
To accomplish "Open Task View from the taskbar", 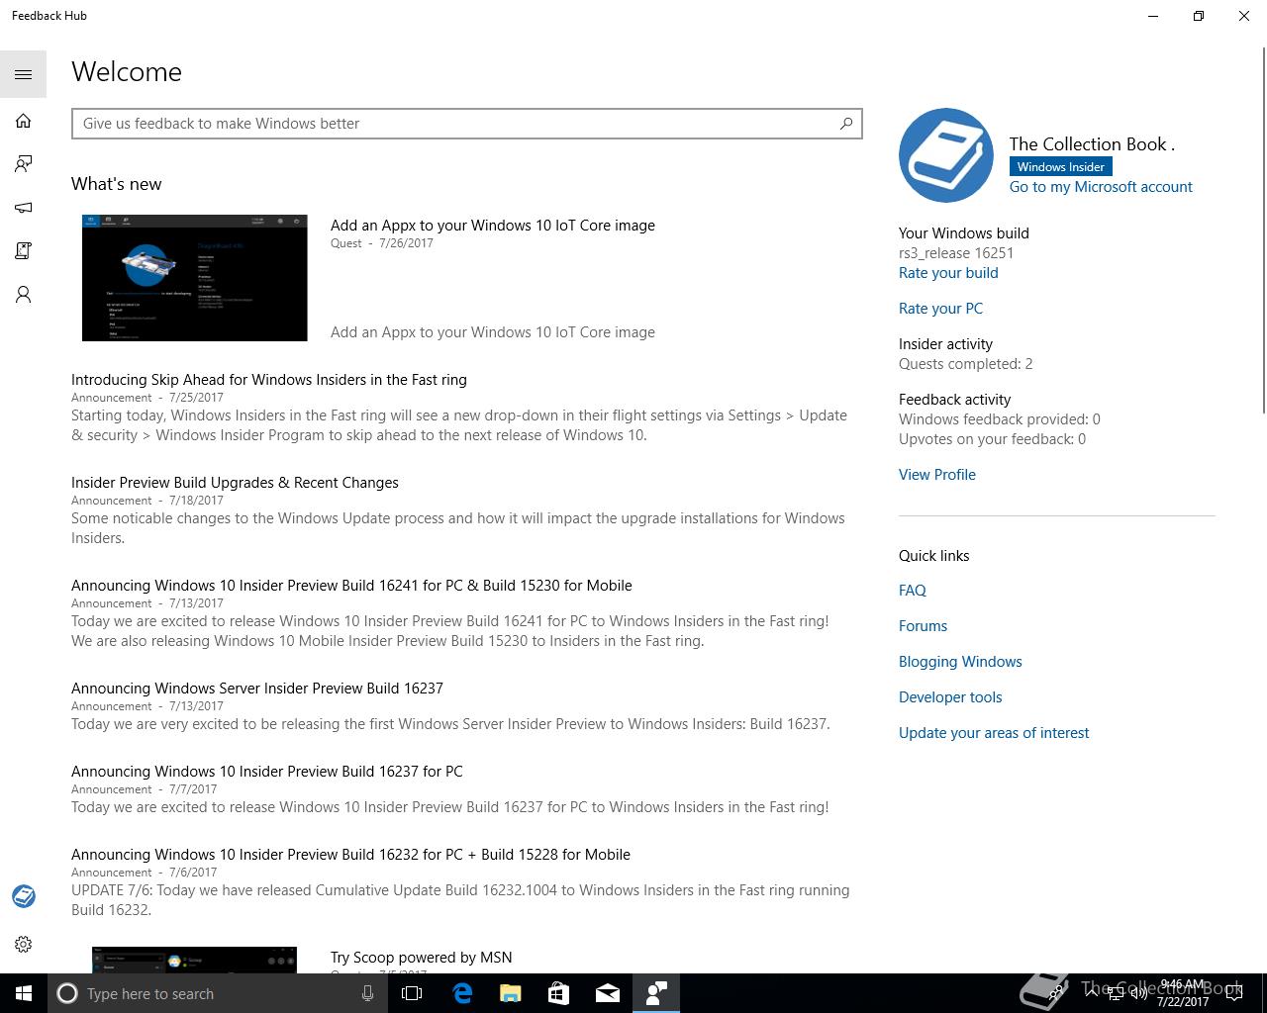I will pos(412,993).
